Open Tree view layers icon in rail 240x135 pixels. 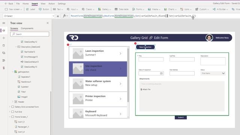4,30
